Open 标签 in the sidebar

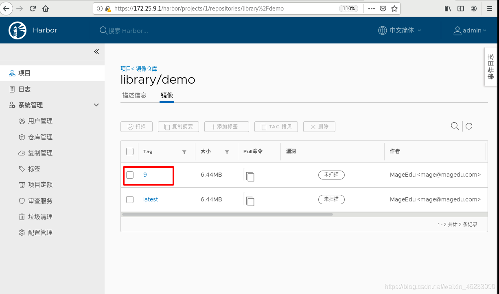click(34, 169)
